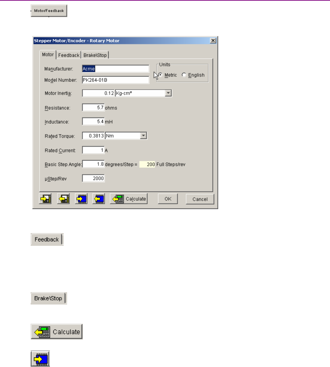330x367 pixels.
Task: Switch to the Brake\Stop tab in dialog
Action: [95, 55]
